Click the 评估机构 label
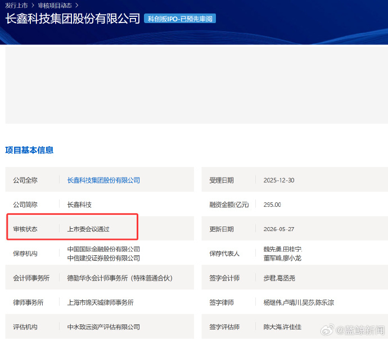The width and height of the screenshot is (388, 339). tap(25, 327)
